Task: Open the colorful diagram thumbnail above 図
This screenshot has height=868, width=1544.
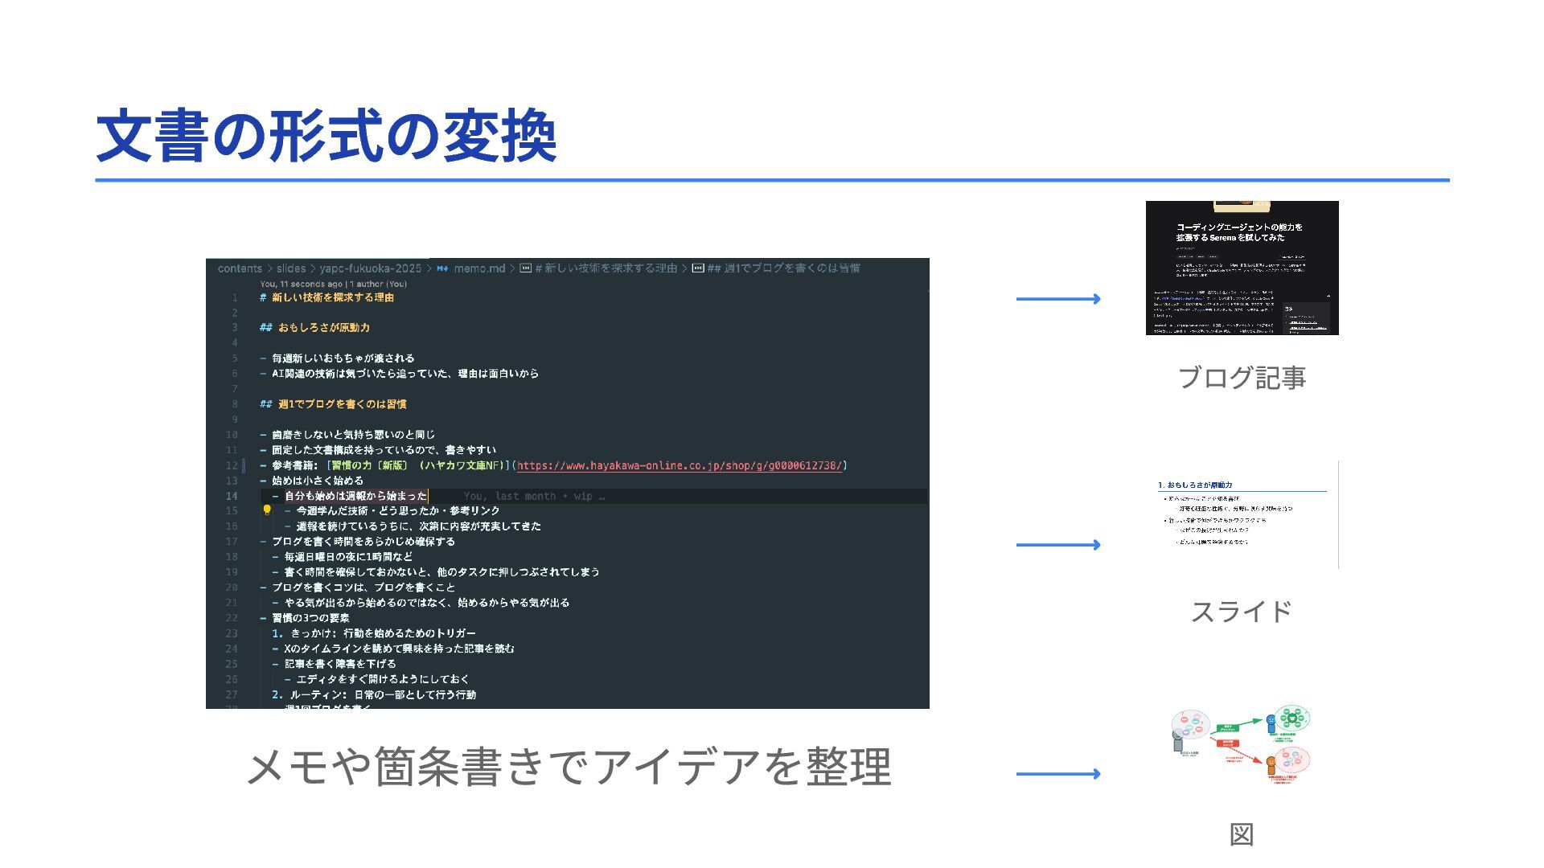Action: click(1242, 745)
